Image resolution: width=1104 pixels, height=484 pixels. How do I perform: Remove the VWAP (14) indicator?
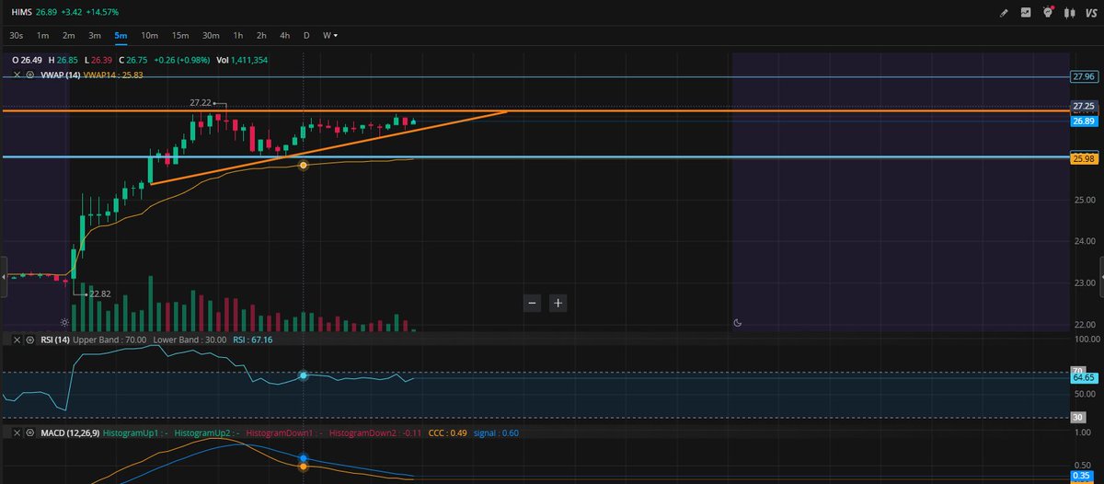(x=17, y=75)
